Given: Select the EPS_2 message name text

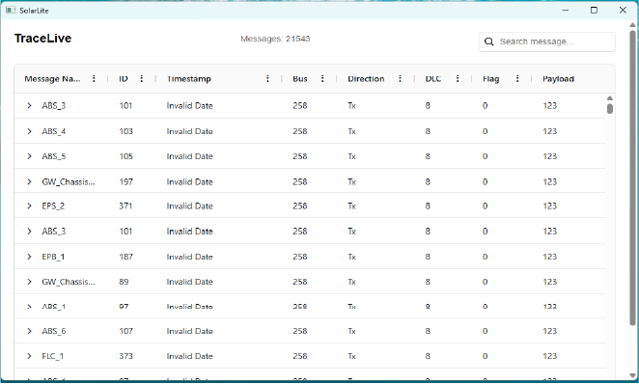Looking at the screenshot, I should [x=53, y=206].
